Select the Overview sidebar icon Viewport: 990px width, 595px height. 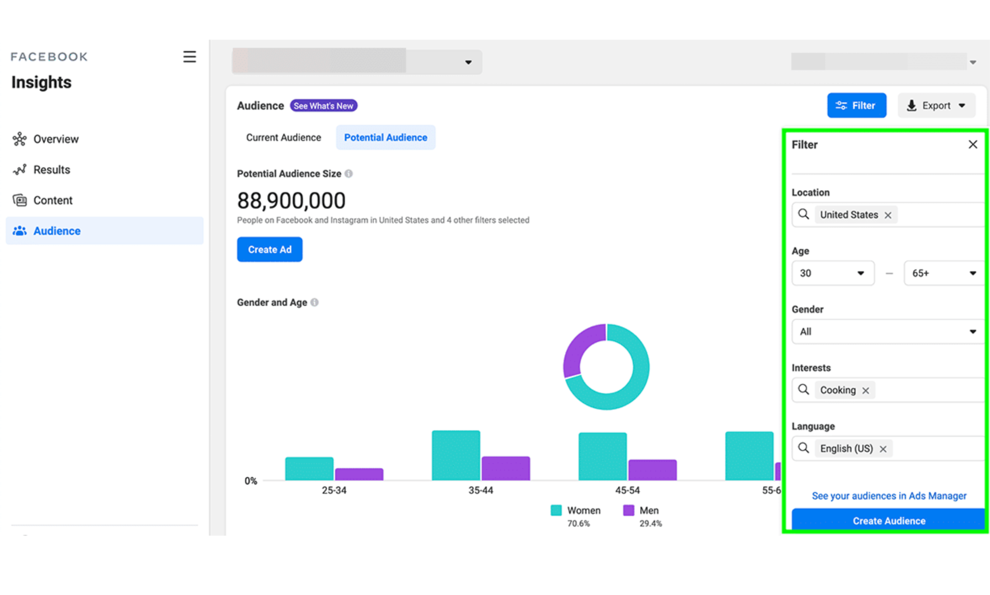coord(19,139)
